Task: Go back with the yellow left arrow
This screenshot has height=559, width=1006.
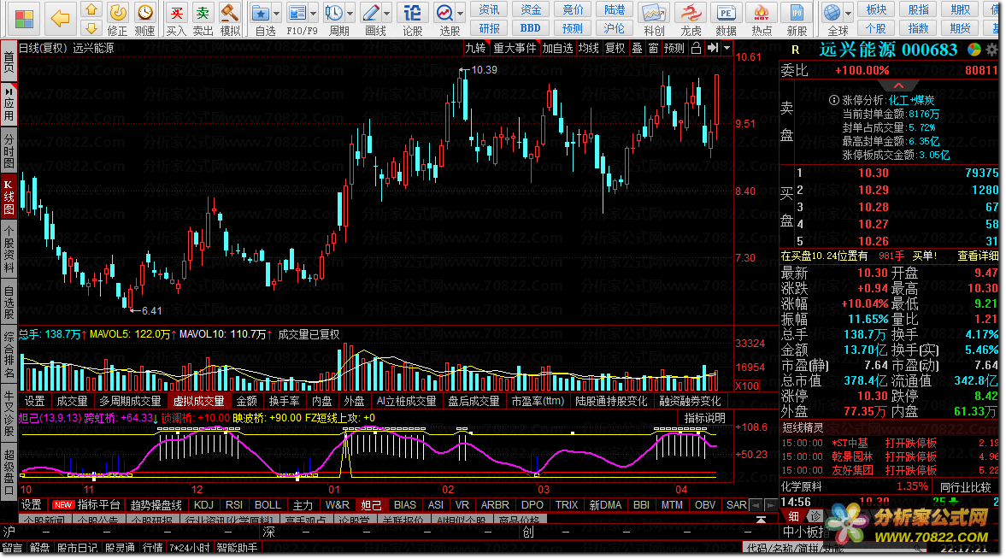Action: point(60,18)
